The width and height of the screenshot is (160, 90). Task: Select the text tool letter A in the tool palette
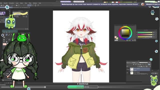tap(9, 39)
